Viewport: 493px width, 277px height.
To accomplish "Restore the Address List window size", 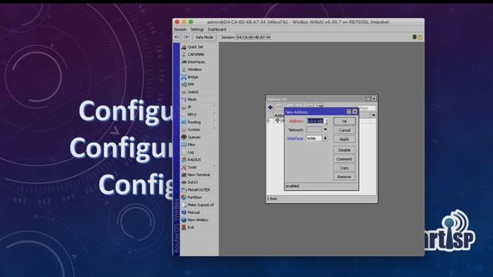I will tap(368, 98).
